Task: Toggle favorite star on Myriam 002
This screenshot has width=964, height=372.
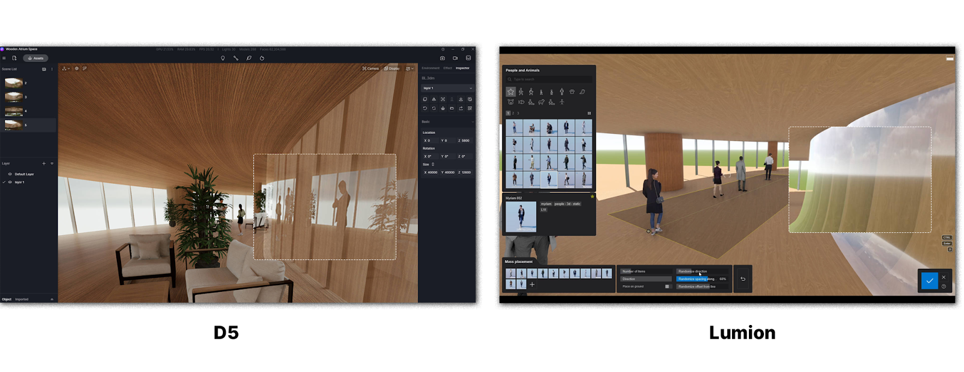Action: click(592, 197)
